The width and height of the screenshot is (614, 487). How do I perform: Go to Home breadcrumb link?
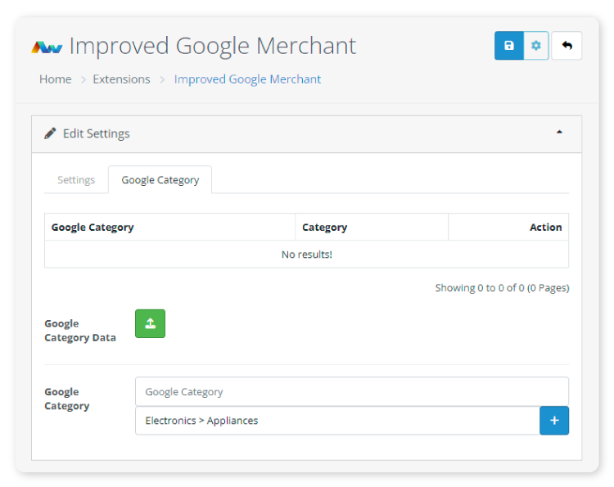tap(56, 79)
